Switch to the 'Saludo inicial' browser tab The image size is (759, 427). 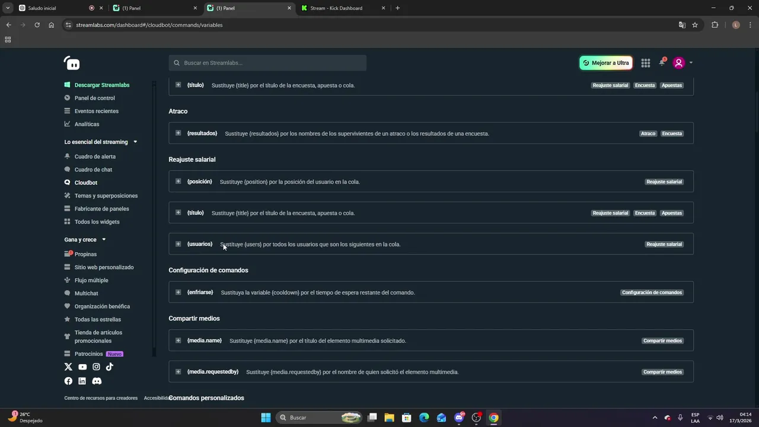click(60, 8)
